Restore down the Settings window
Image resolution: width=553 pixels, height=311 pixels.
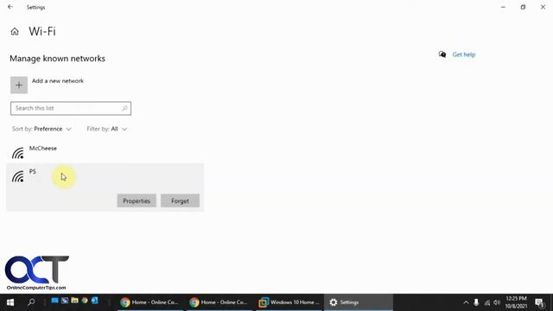(x=523, y=7)
